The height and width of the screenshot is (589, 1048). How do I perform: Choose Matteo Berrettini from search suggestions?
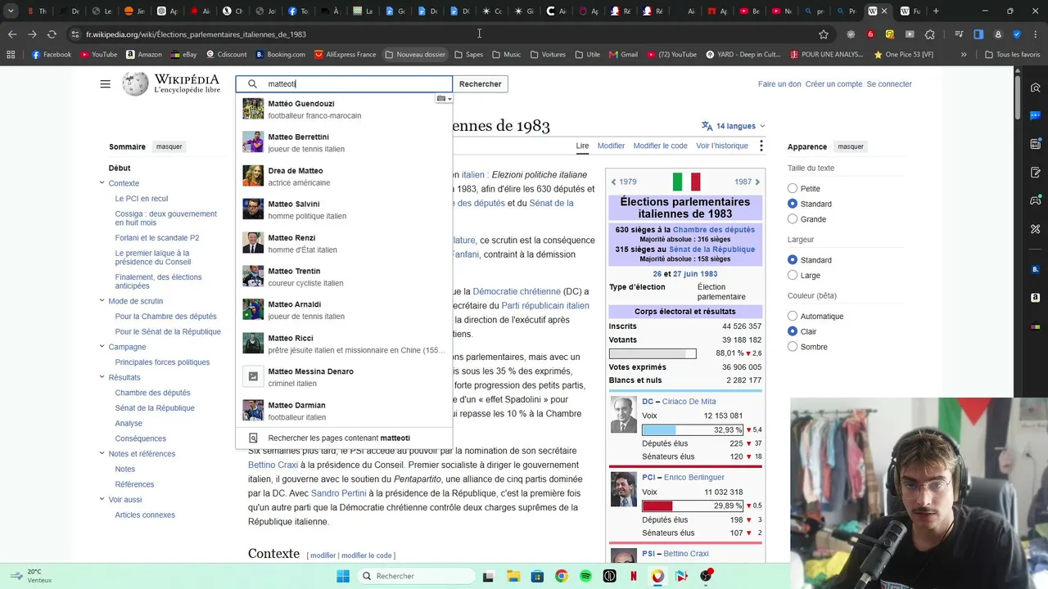[x=344, y=142]
